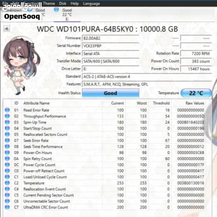Click status icon for Current Pending Sector Count
This screenshot has height=217, width=217.
7,195
